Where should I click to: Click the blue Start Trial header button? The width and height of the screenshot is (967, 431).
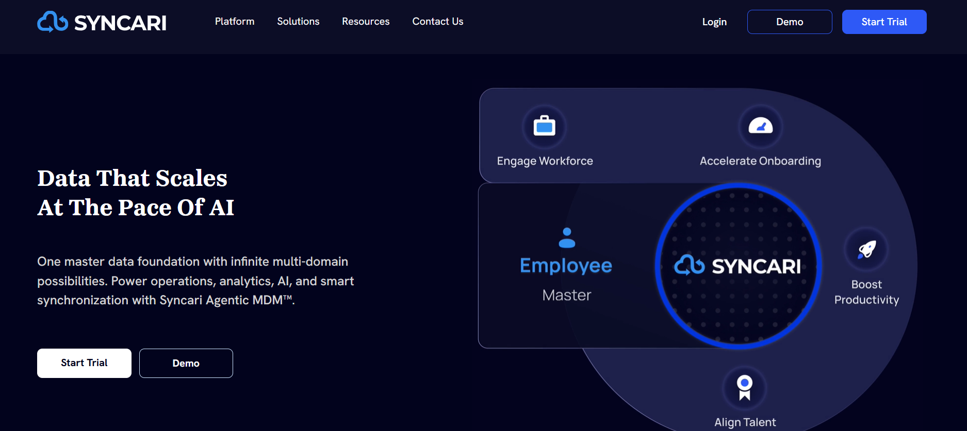(884, 22)
